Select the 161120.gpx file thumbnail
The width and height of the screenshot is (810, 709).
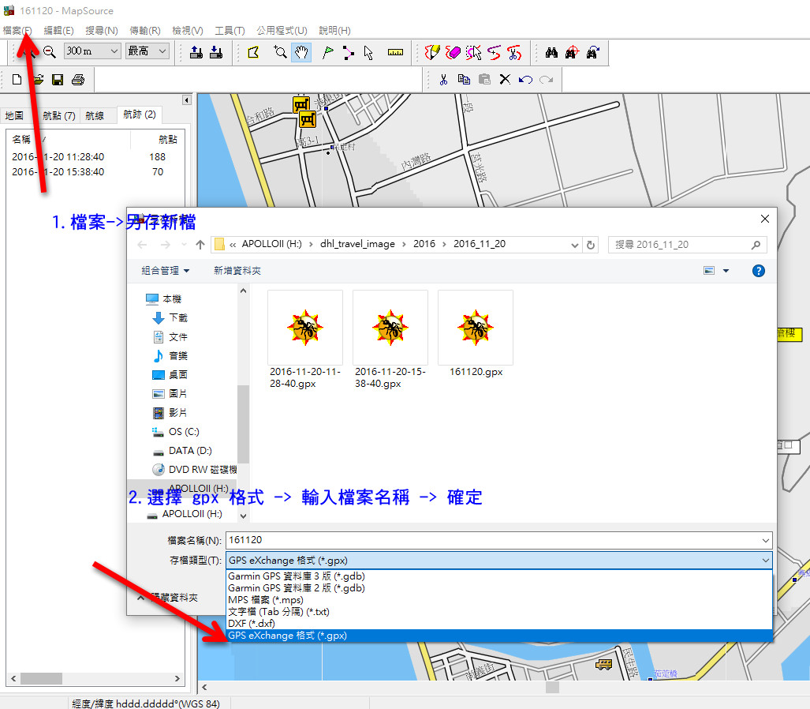click(476, 328)
